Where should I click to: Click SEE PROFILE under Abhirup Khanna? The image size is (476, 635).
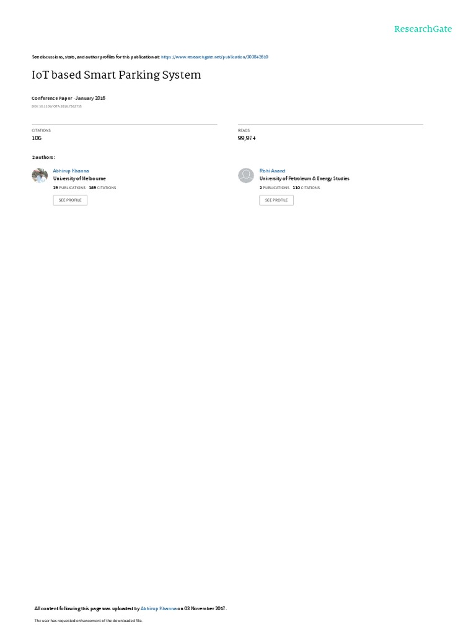pyautogui.click(x=70, y=200)
